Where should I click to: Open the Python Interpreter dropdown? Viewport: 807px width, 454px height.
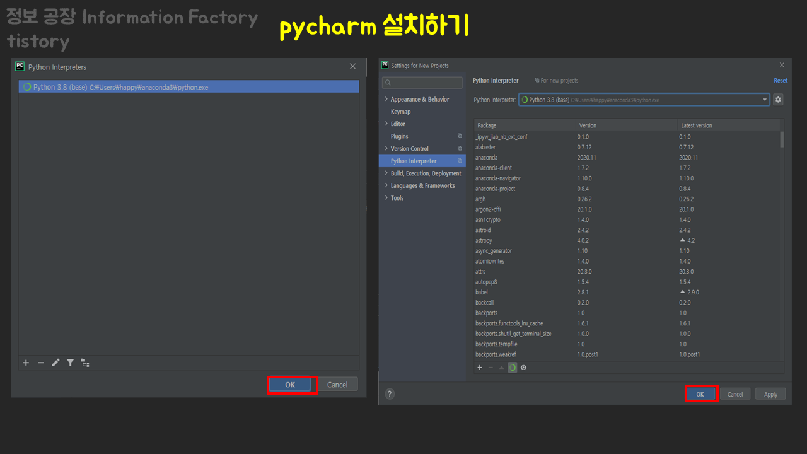tap(644, 100)
